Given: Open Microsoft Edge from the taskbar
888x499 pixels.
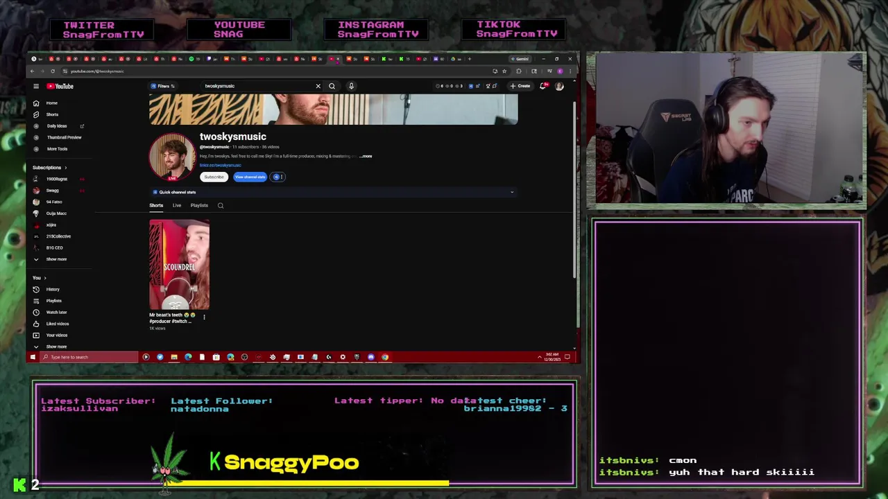Looking at the screenshot, I should click(x=188, y=357).
